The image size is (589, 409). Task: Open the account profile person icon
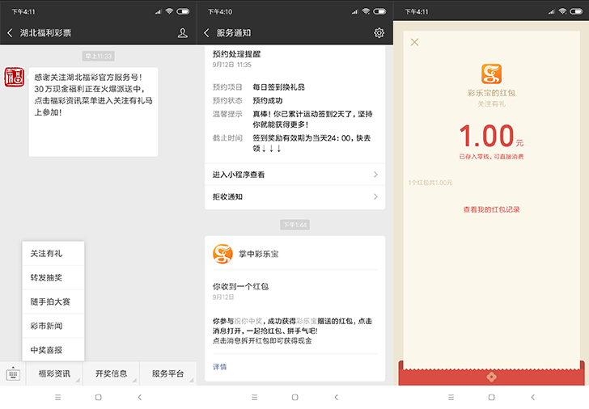click(x=182, y=33)
